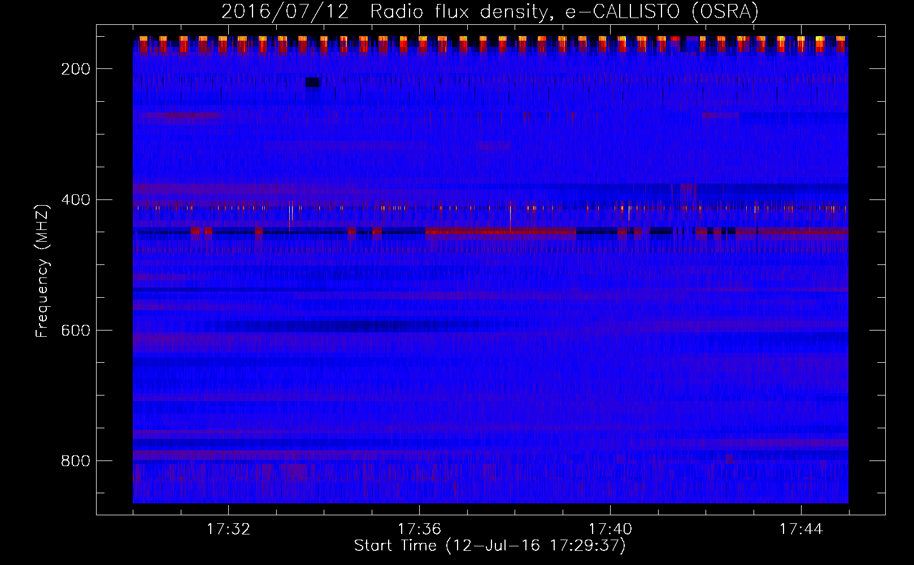Click the 17:32 time tick label
This screenshot has width=914, height=565.
pos(228,529)
